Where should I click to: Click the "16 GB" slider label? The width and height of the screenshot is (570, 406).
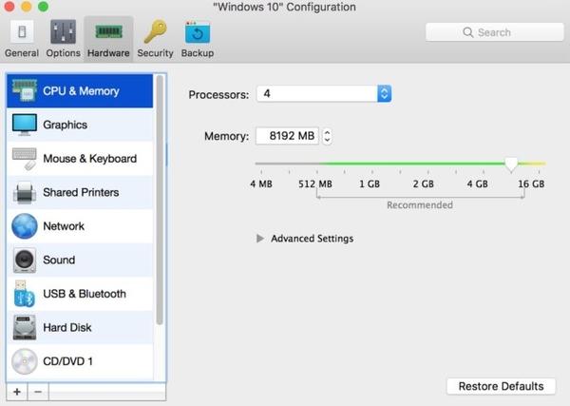[x=531, y=184]
